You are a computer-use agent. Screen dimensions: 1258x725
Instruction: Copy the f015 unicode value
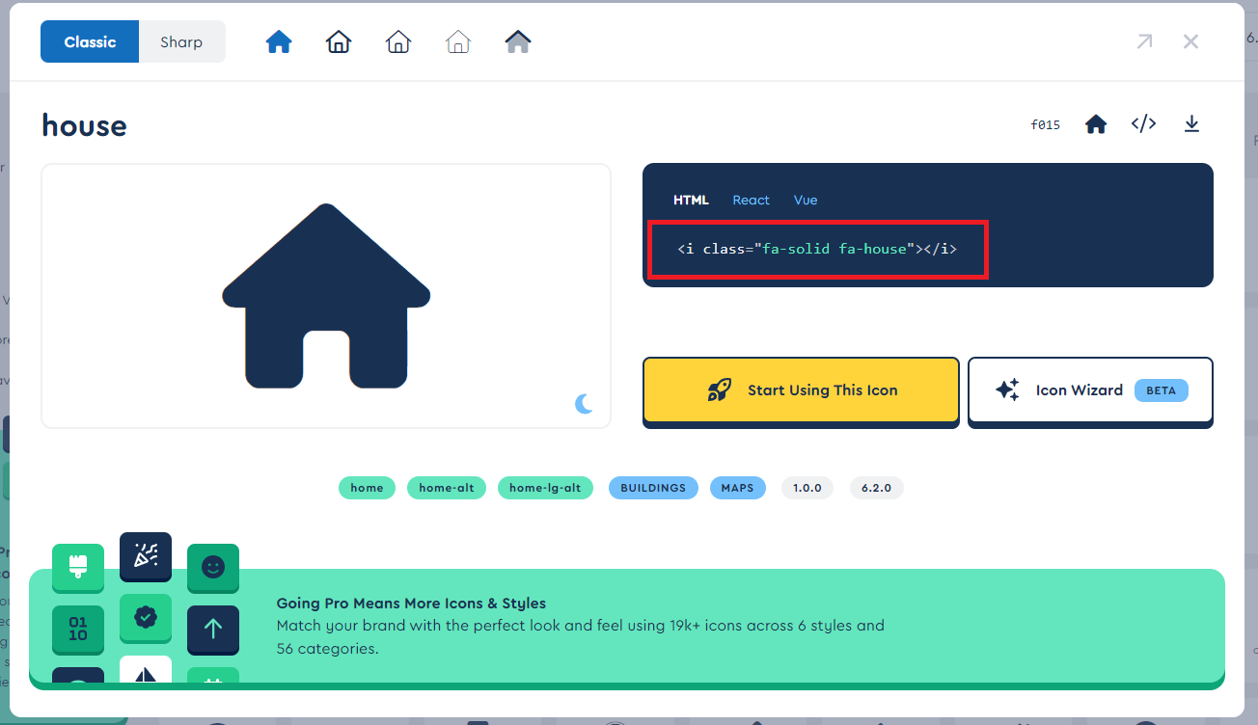coord(1046,125)
